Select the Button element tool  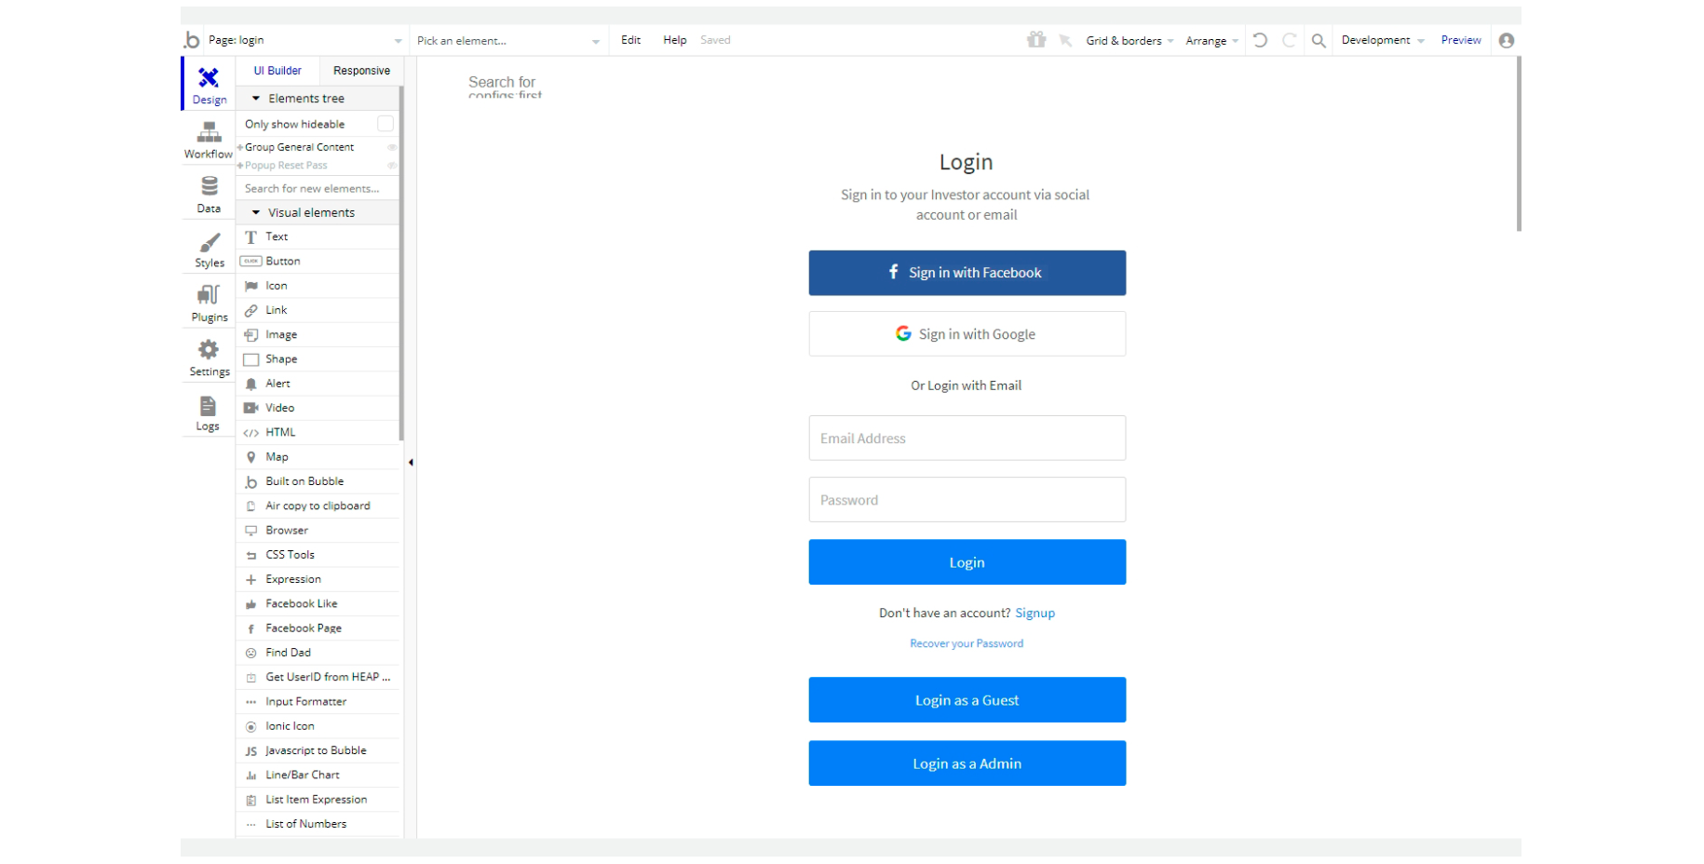tap(318, 262)
